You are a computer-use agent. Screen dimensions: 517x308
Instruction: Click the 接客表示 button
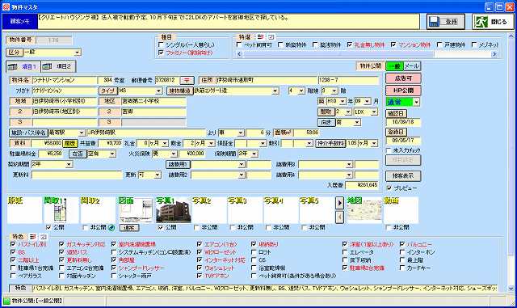pyautogui.click(x=403, y=176)
